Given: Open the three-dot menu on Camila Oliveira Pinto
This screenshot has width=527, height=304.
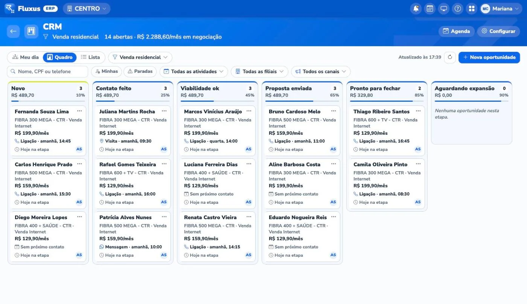Looking at the screenshot, I should [x=418, y=164].
